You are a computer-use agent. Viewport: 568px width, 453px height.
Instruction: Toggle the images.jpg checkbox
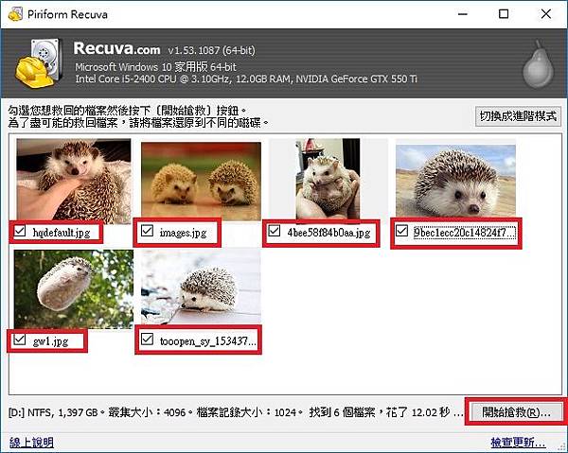click(x=147, y=231)
